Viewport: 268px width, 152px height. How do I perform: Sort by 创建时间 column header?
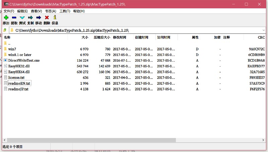[144, 37]
